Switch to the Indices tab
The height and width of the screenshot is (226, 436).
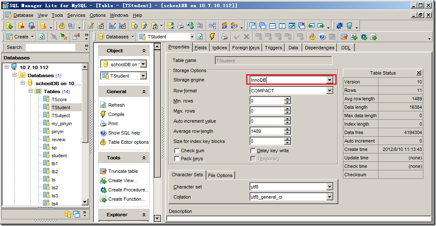pos(219,48)
